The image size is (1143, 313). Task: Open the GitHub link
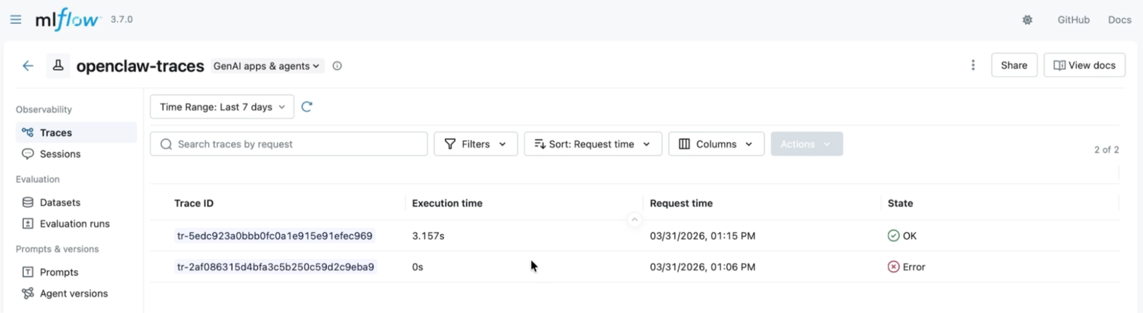click(x=1073, y=19)
